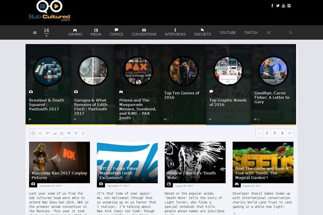The width and height of the screenshot is (323, 215).
Task: Open the Conventions menu section
Action: click(x=144, y=32)
